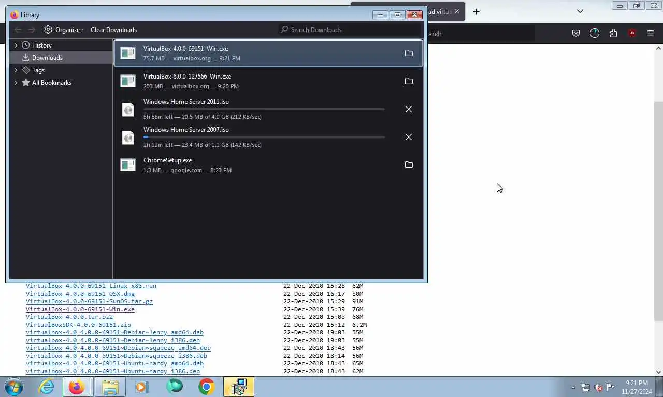663x397 pixels.
Task: Expand the Tags tree item
Action: (x=16, y=70)
